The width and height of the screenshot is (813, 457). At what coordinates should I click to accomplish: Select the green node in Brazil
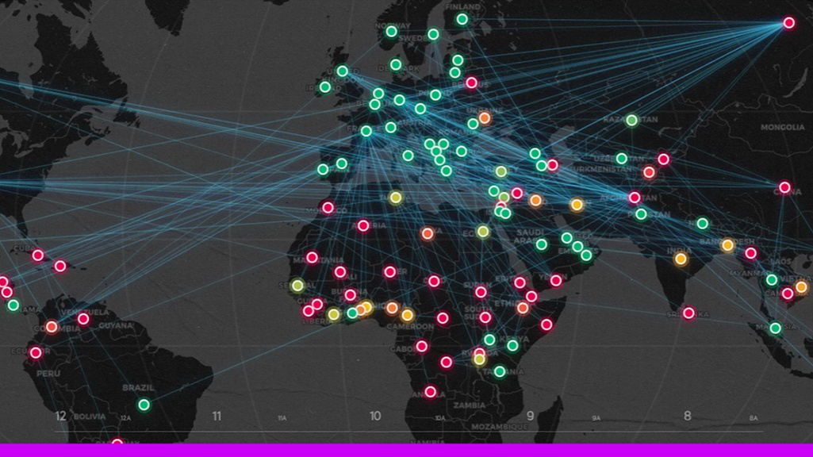click(144, 405)
